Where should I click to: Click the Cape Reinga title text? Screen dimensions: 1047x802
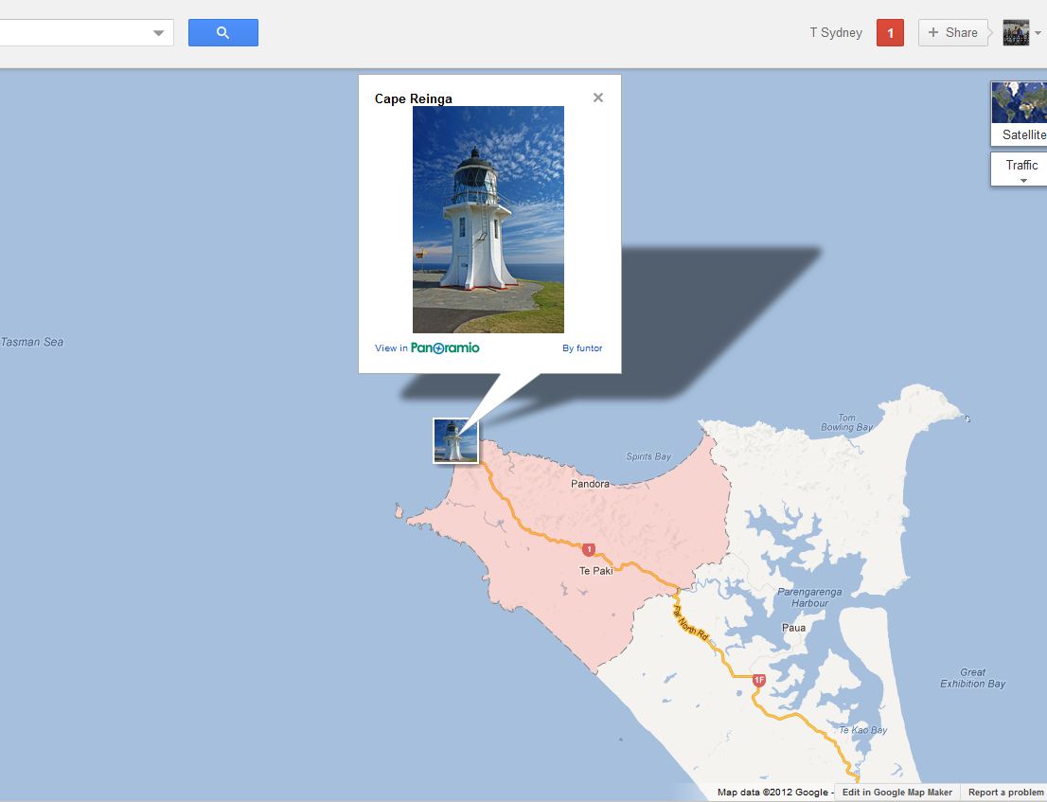point(414,98)
